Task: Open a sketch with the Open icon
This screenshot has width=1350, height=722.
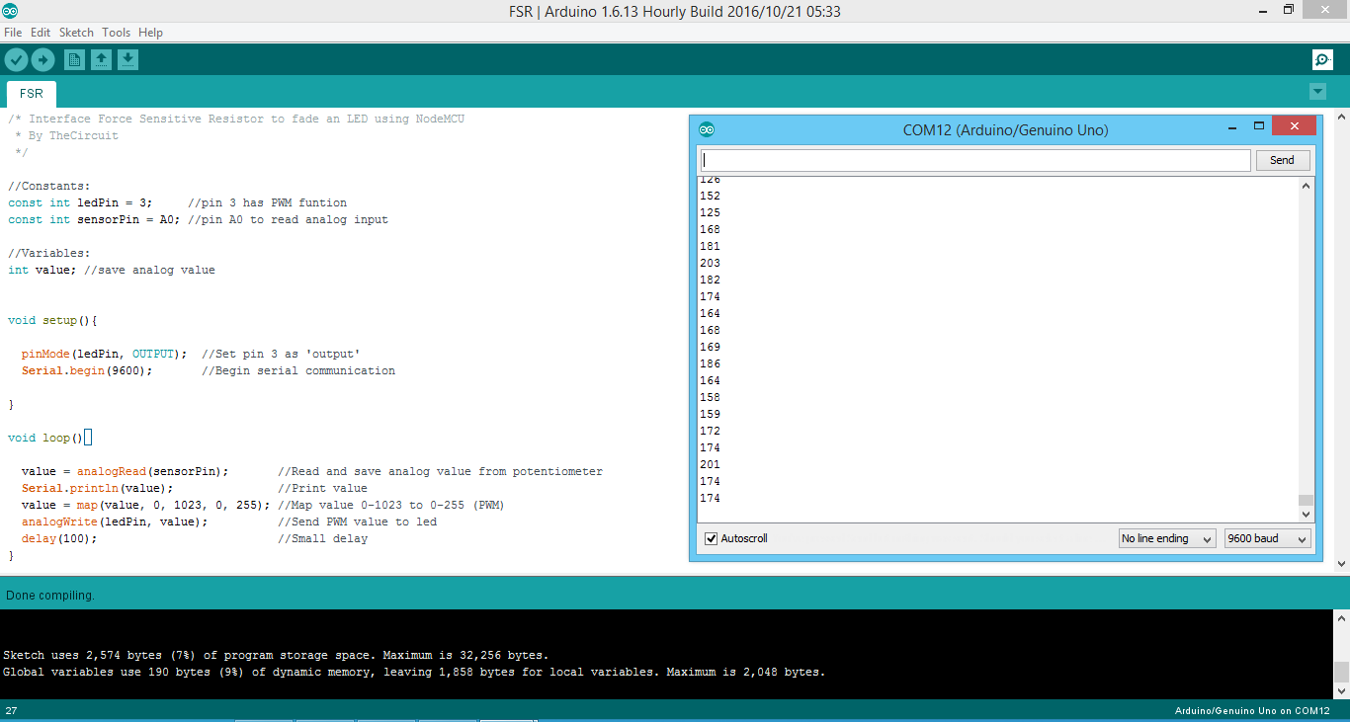Action: [x=101, y=60]
